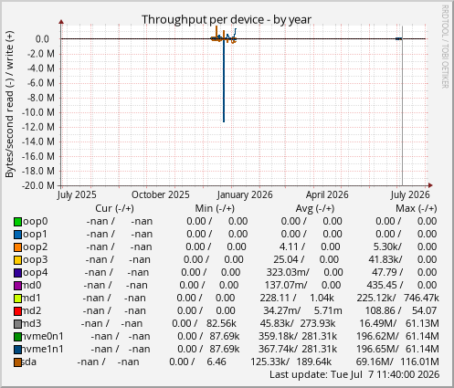Click the blue loop1 legend color swatch
454x388 pixels.
coord(17,235)
